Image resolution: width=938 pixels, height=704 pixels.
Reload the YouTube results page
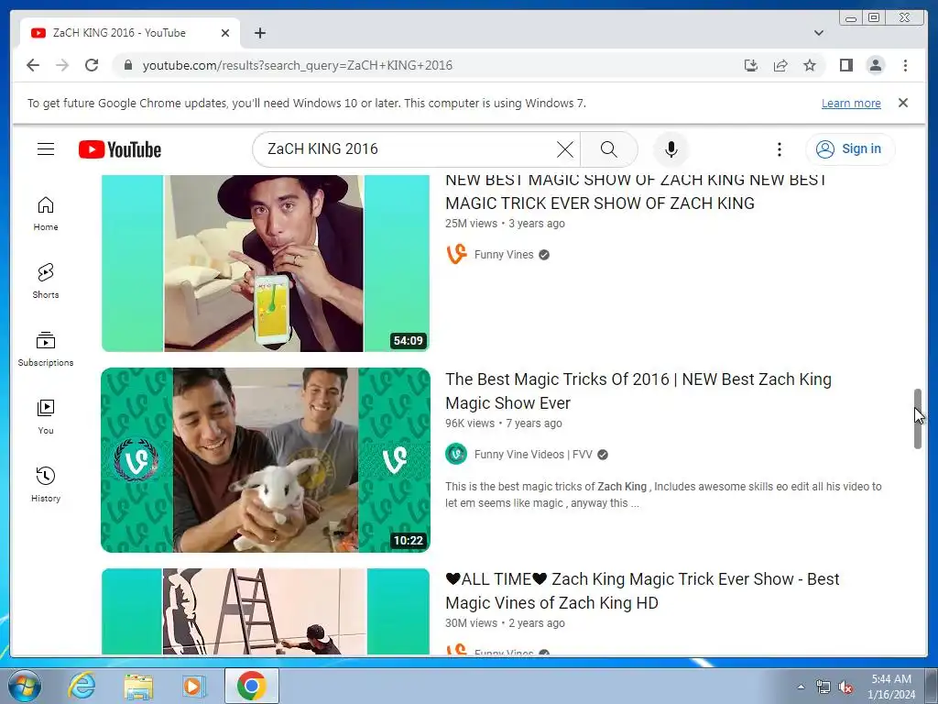coord(92,65)
